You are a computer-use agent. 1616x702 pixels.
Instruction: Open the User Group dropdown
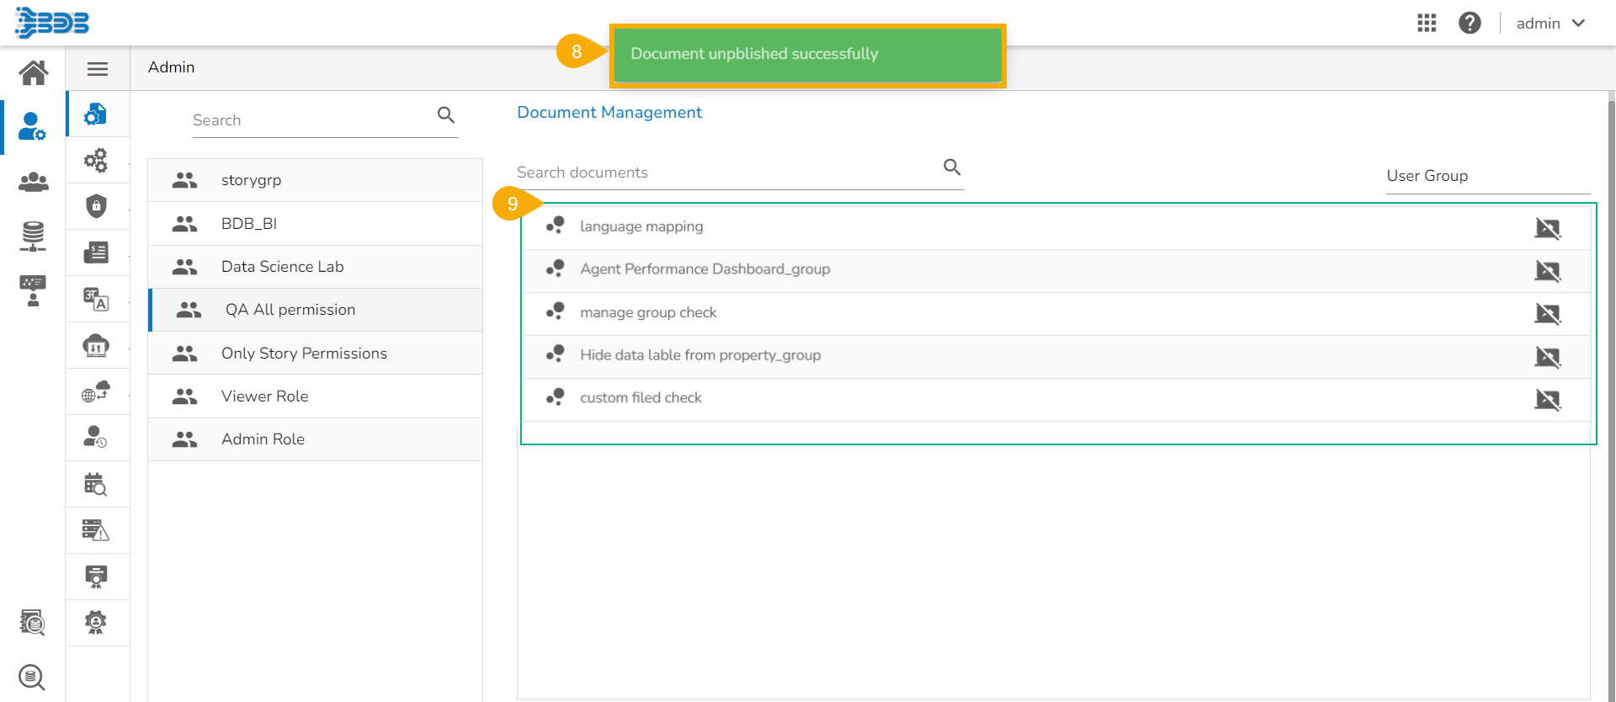coord(1487,176)
